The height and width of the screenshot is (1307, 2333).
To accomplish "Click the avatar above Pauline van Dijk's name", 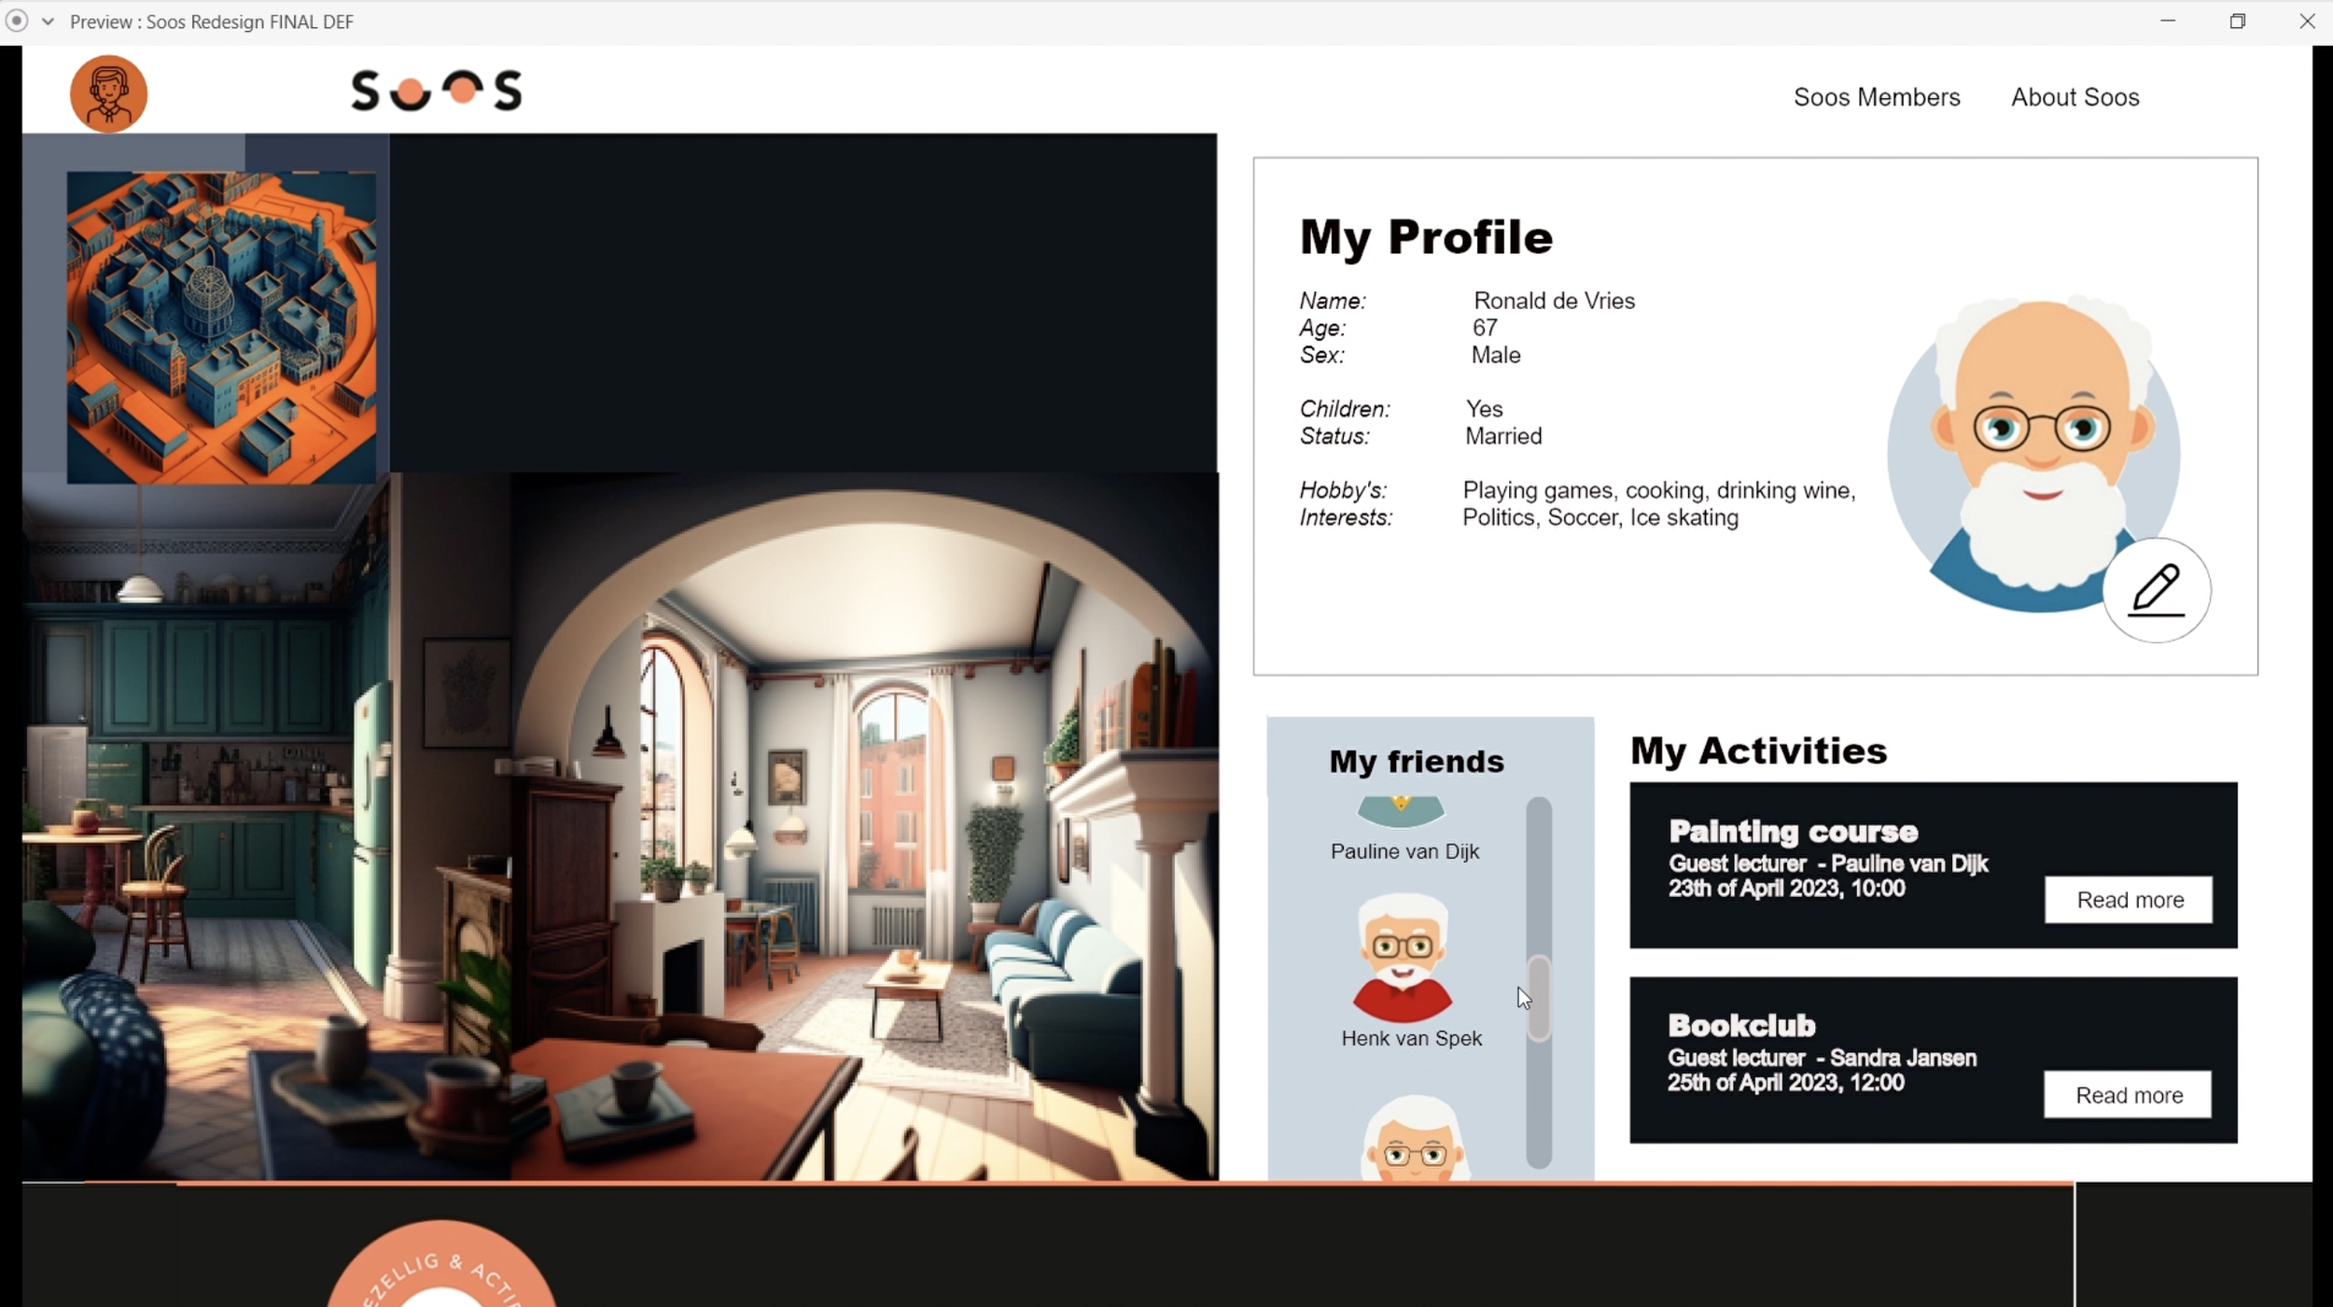I will [1401, 810].
